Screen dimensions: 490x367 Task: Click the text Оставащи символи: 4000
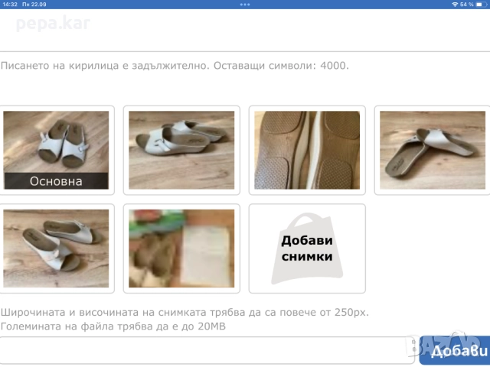pos(281,66)
